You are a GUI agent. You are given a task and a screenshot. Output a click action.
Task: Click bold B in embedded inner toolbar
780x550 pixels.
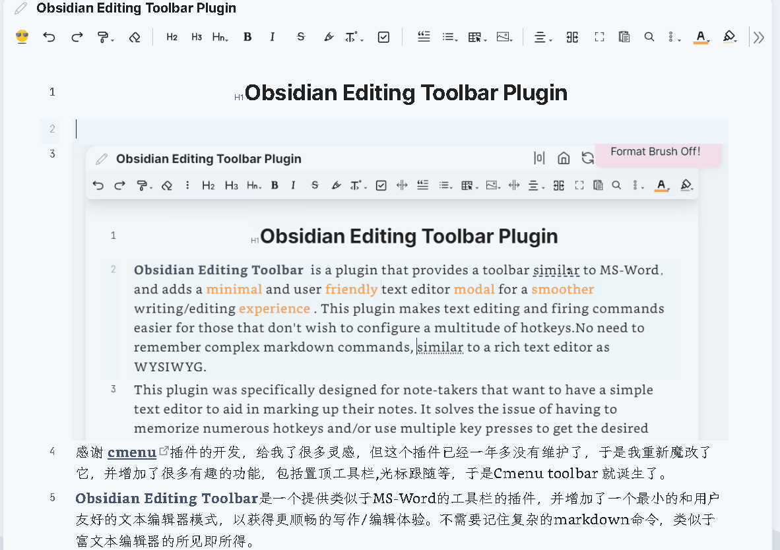pyautogui.click(x=275, y=185)
